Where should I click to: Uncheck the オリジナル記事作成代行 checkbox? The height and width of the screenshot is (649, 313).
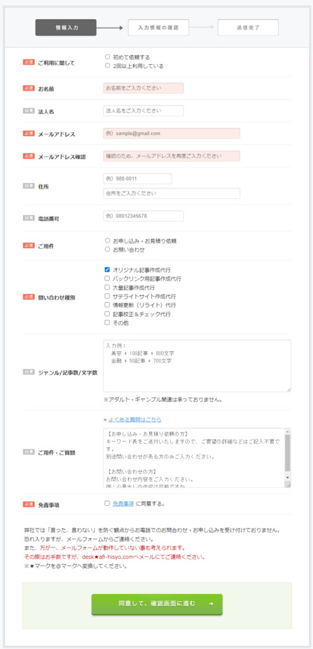[x=107, y=269]
